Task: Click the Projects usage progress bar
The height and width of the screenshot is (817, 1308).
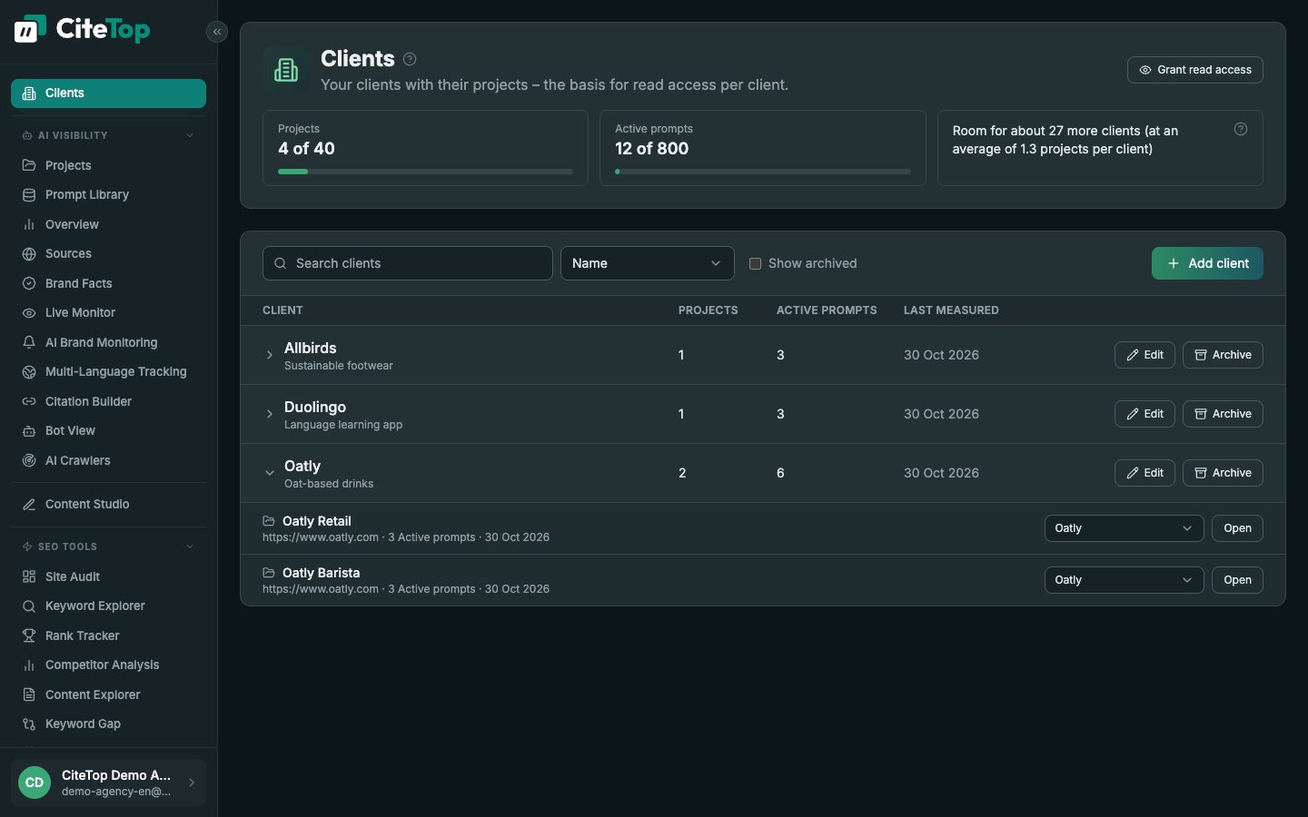Action: click(x=425, y=172)
